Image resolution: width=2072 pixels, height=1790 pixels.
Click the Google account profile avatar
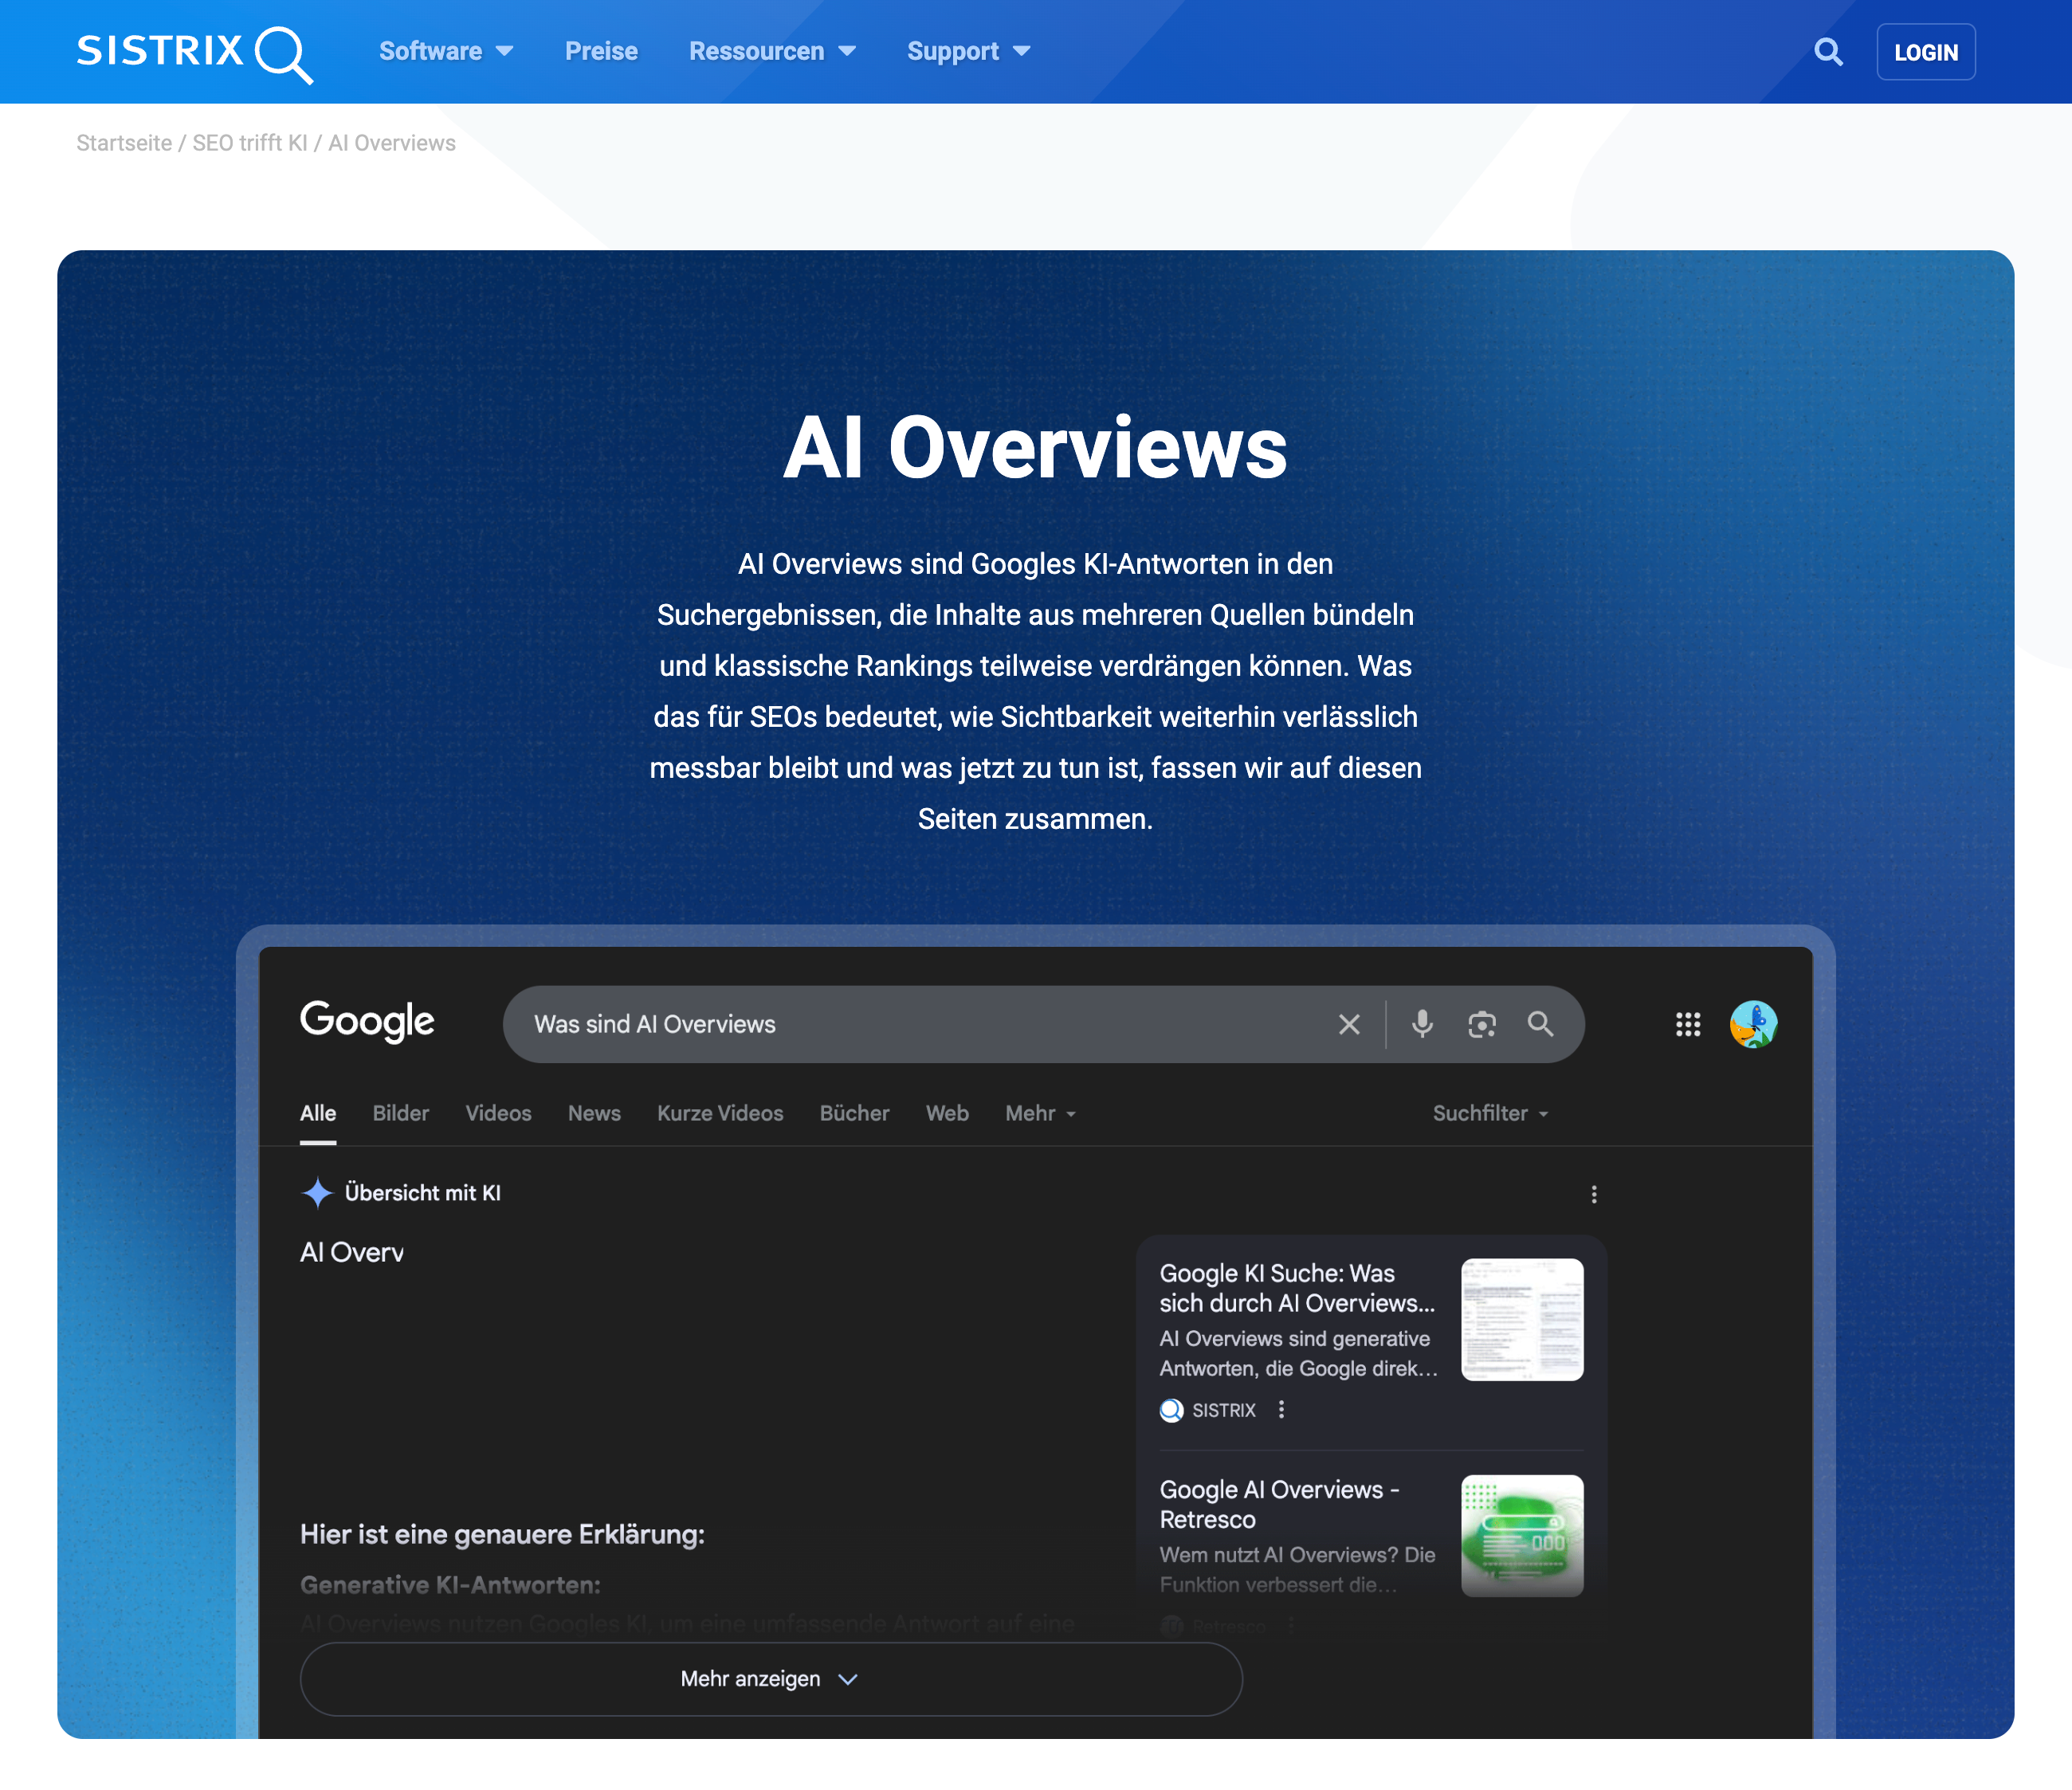(x=1753, y=1024)
